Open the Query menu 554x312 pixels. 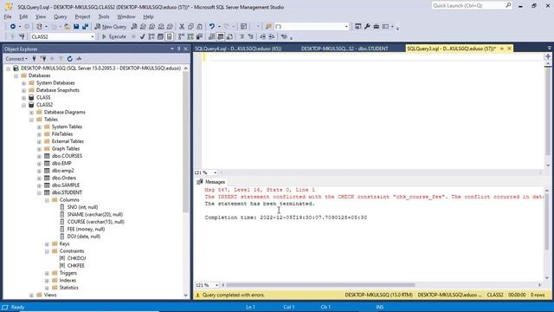point(60,16)
